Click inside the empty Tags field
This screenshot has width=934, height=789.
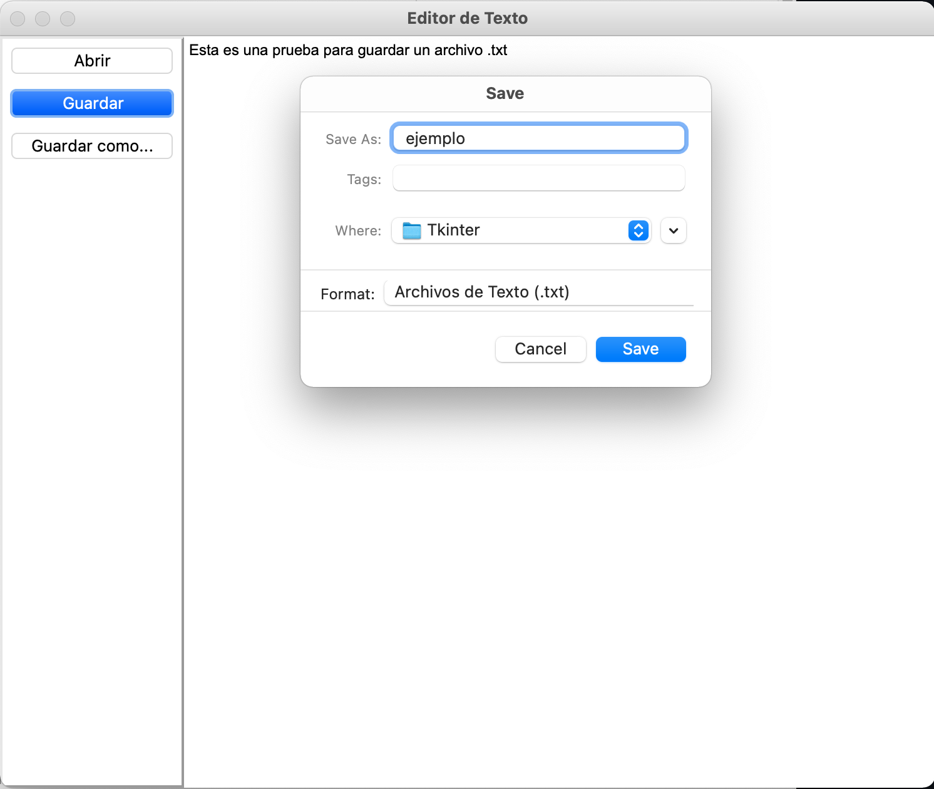click(x=538, y=178)
